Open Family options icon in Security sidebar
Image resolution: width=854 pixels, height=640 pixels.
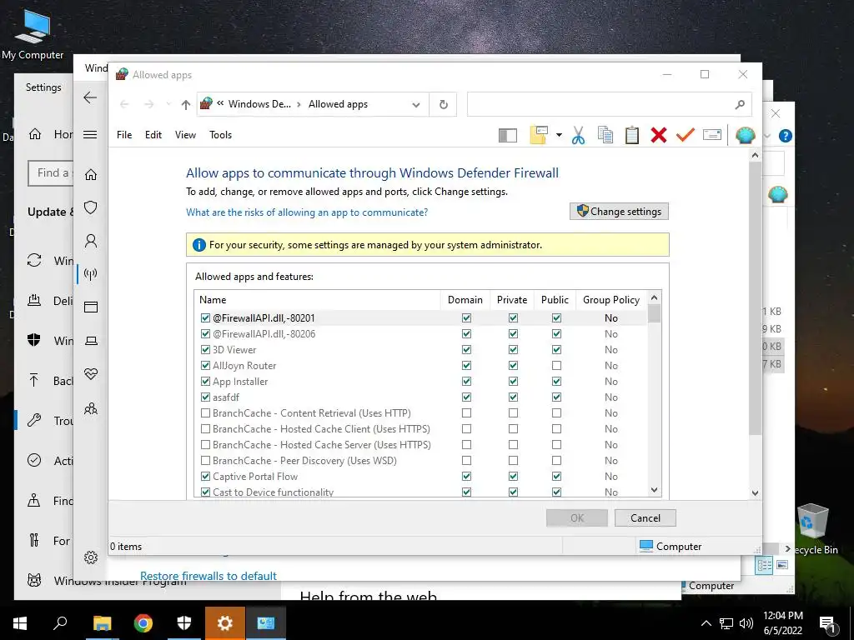coord(91,408)
